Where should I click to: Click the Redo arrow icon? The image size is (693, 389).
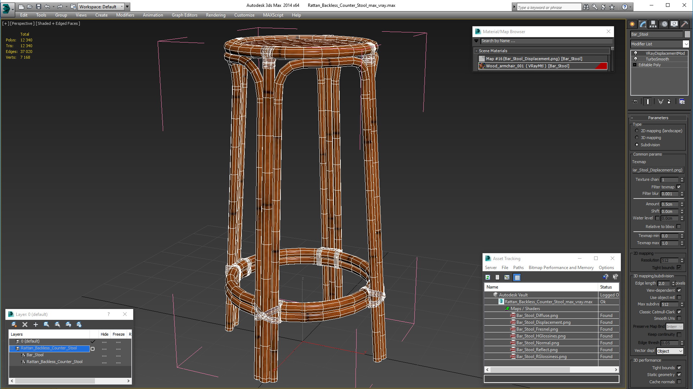click(60, 6)
